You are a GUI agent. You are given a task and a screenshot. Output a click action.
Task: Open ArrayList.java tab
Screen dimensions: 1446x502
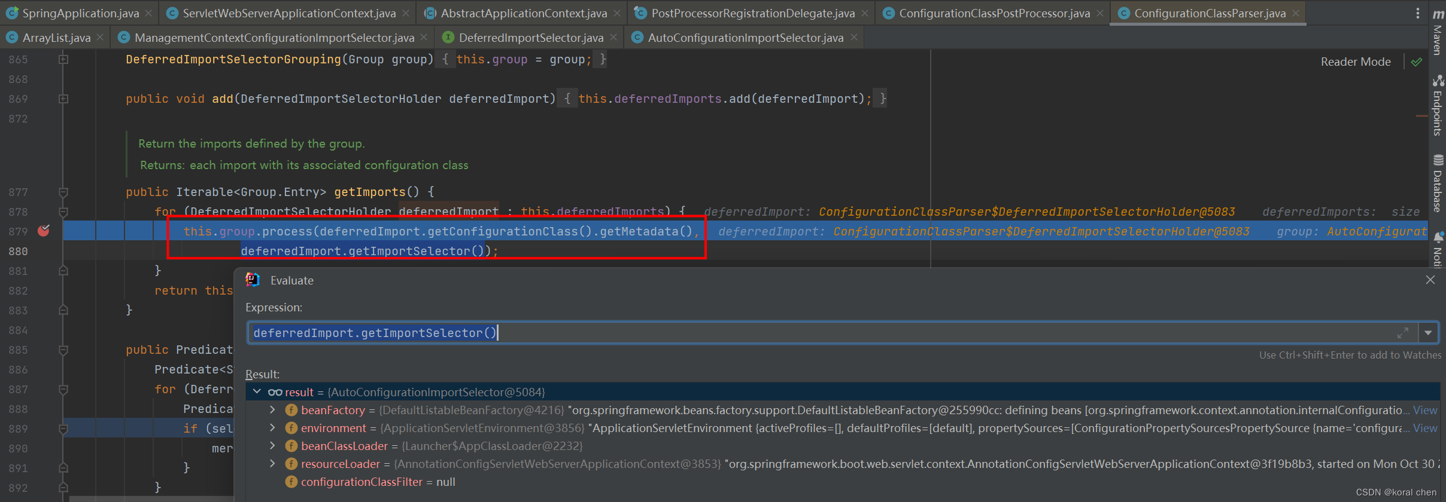tap(56, 38)
